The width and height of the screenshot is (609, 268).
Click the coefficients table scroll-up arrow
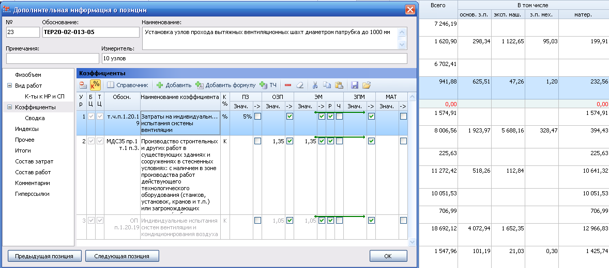click(413, 96)
